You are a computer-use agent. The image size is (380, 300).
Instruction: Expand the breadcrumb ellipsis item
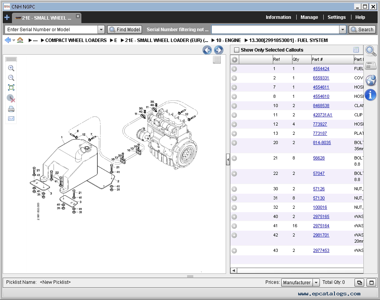click(x=33, y=40)
